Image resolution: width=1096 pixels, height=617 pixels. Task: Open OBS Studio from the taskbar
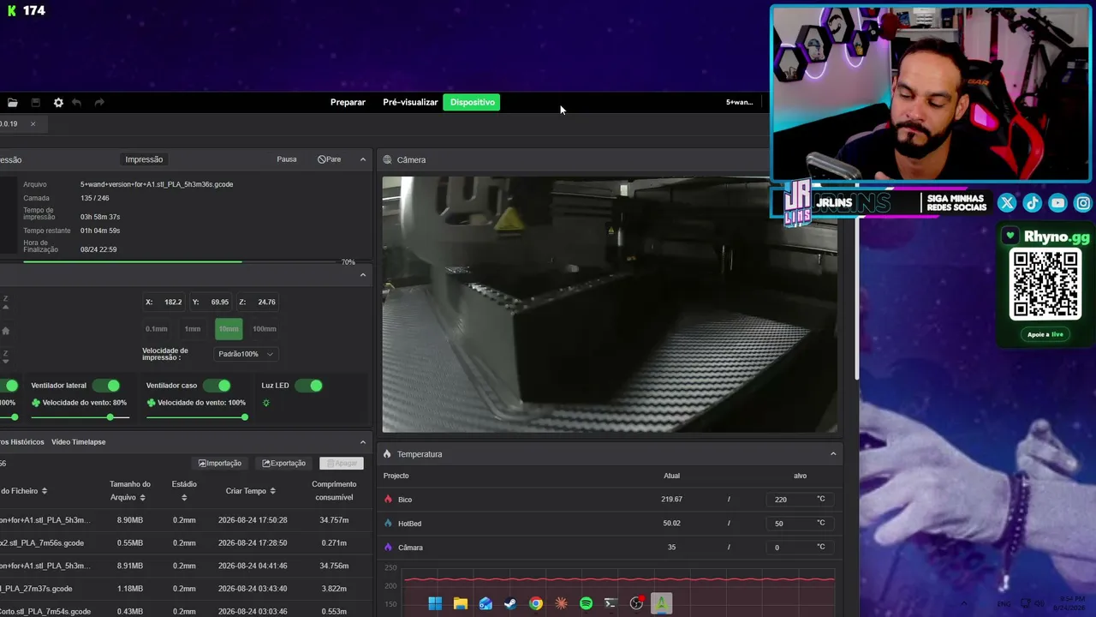(636, 603)
